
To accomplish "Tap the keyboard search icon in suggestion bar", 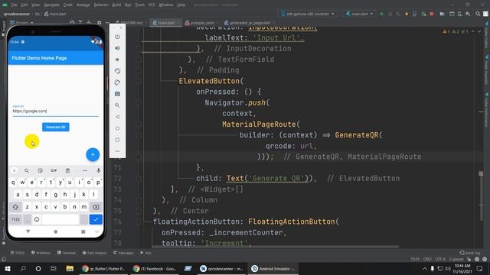I will point(27,170).
